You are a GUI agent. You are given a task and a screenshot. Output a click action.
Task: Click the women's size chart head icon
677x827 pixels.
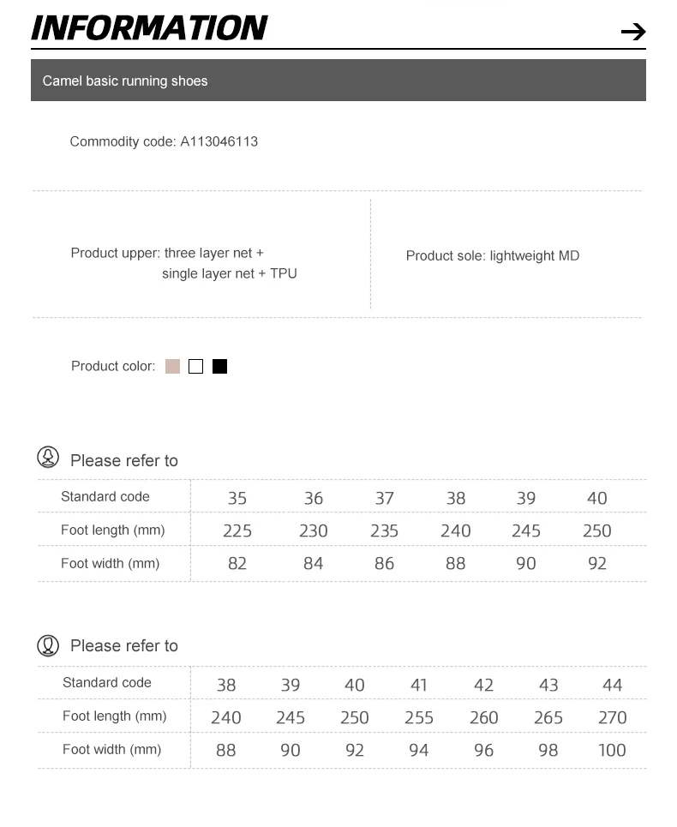click(x=48, y=458)
